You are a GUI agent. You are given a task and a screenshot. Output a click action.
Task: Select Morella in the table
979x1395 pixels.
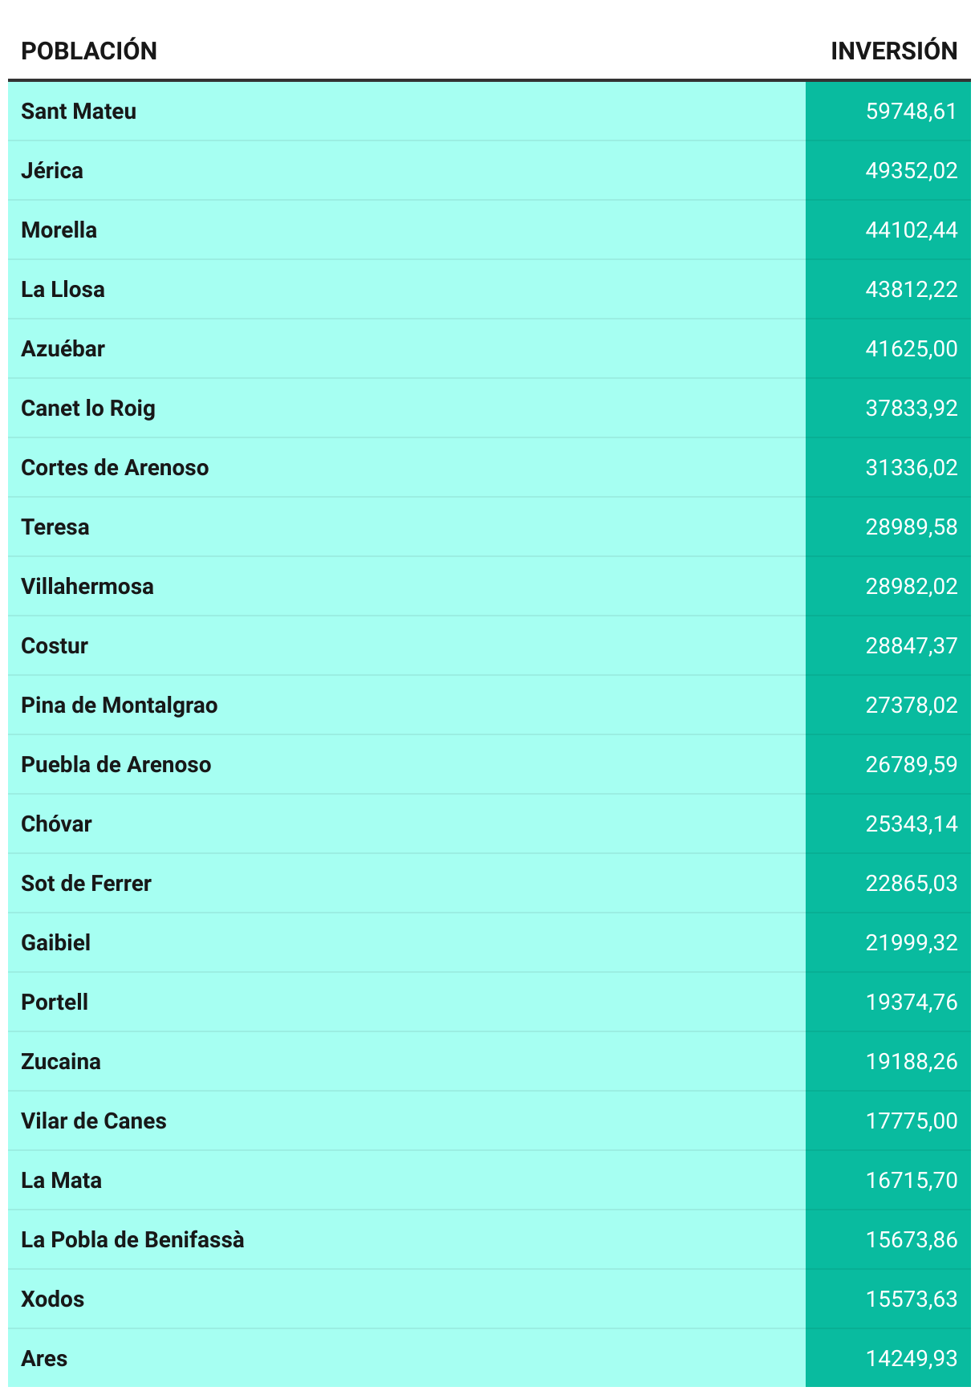[59, 230]
